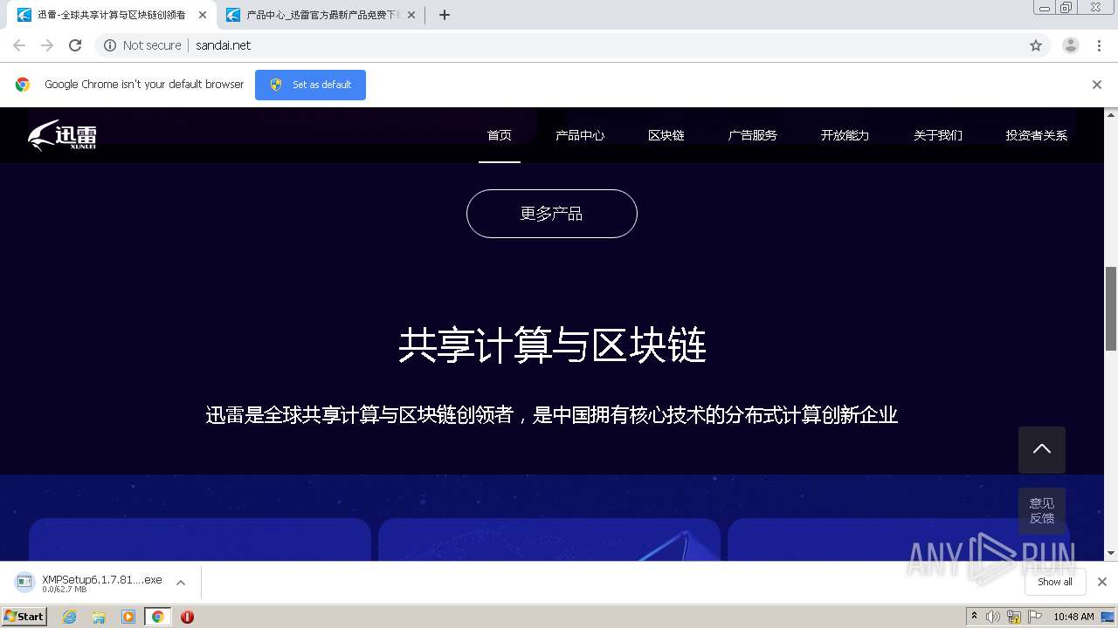Screen dimensions: 1118x628
Task: Click XMPSetup6.1.7.81 download item
Action: click(x=101, y=583)
